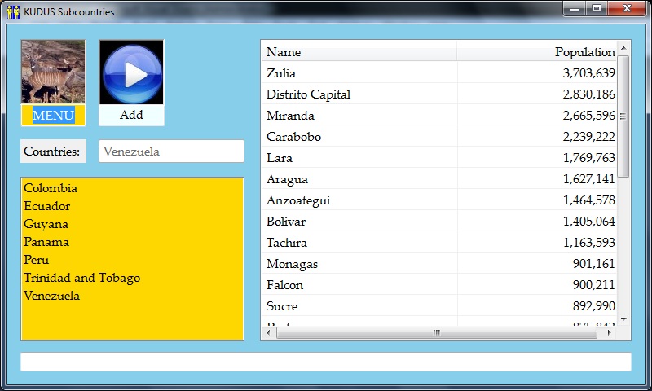Click the empty status text field at bottom

tap(326, 362)
